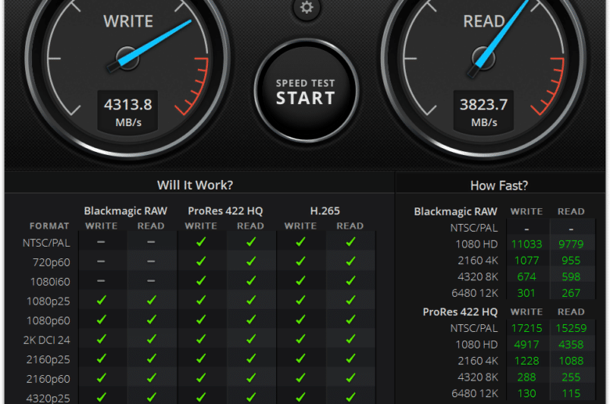Select the 1080i60 format row label

pyautogui.click(x=50, y=282)
